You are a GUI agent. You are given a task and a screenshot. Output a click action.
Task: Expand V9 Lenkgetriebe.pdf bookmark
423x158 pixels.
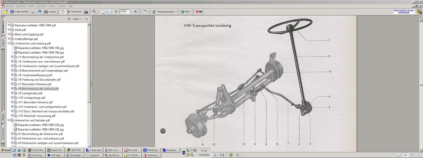coord(12,93)
